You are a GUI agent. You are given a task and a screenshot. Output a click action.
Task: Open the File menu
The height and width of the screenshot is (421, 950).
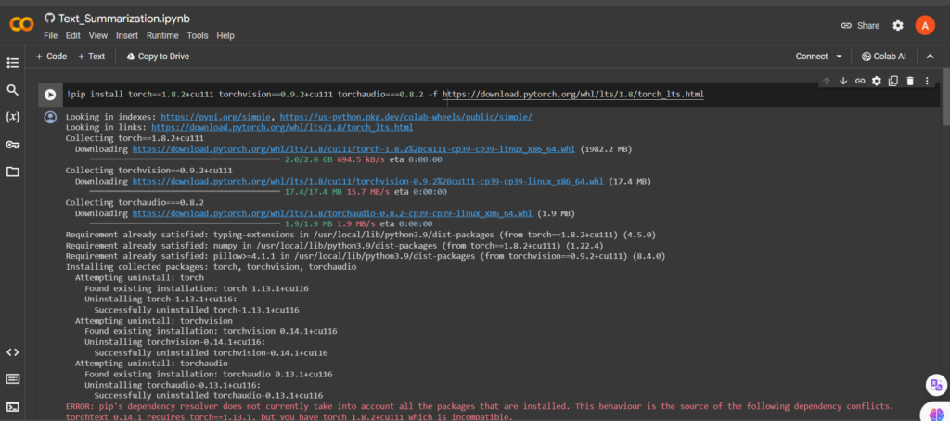point(51,36)
